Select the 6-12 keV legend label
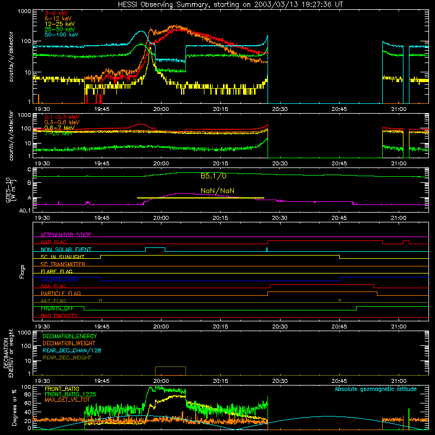The height and width of the screenshot is (435, 435). (58, 18)
